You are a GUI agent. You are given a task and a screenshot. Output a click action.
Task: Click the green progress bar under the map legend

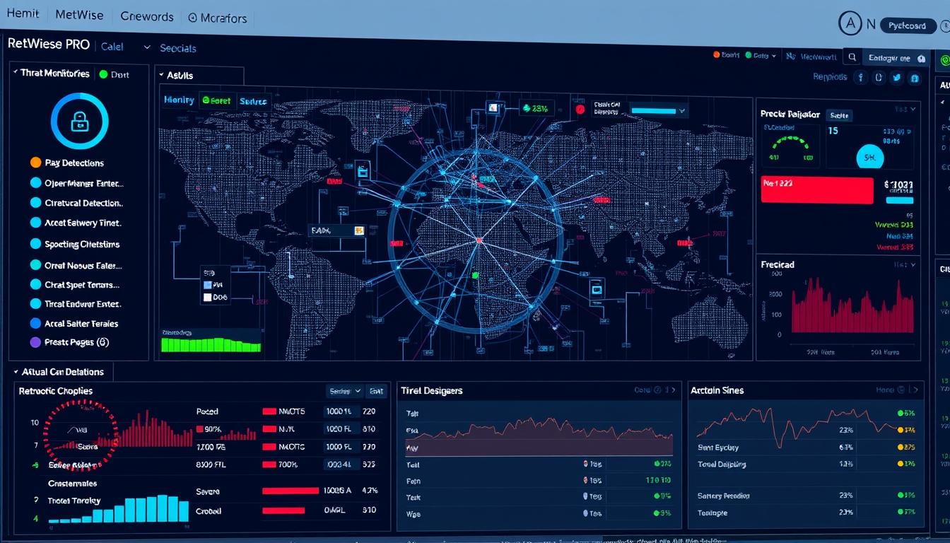pyautogui.click(x=211, y=345)
